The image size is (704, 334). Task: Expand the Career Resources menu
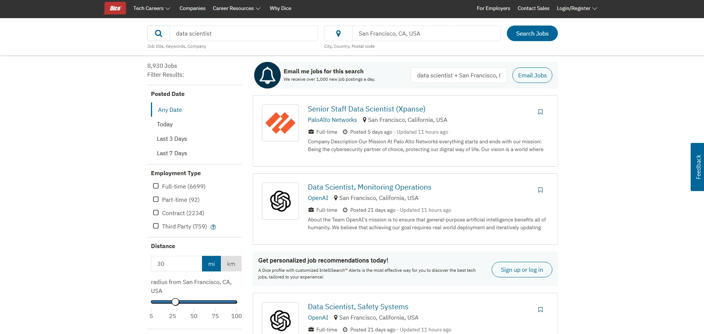(x=236, y=8)
